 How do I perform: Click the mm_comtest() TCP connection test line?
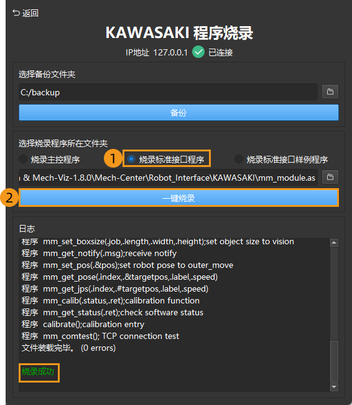pyautogui.click(x=100, y=336)
